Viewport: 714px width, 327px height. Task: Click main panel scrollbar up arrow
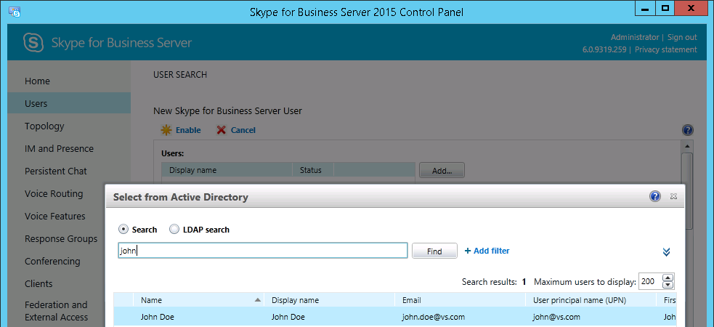pos(687,146)
